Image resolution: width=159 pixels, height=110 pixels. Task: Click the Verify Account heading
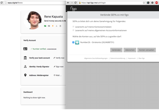pyautogui.click(x=30, y=40)
